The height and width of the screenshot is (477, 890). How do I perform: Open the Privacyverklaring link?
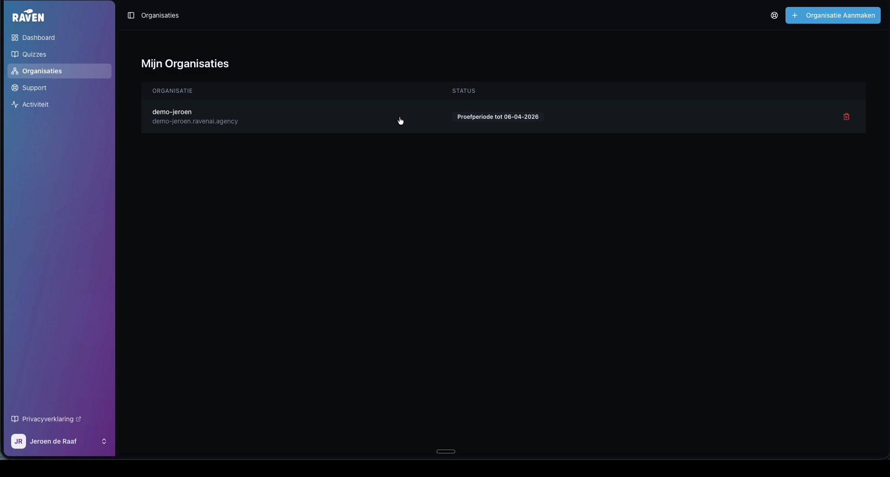(x=47, y=419)
